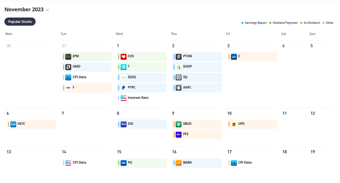Click the AT&T globe icon
The image size is (340, 183).
coord(123,67)
